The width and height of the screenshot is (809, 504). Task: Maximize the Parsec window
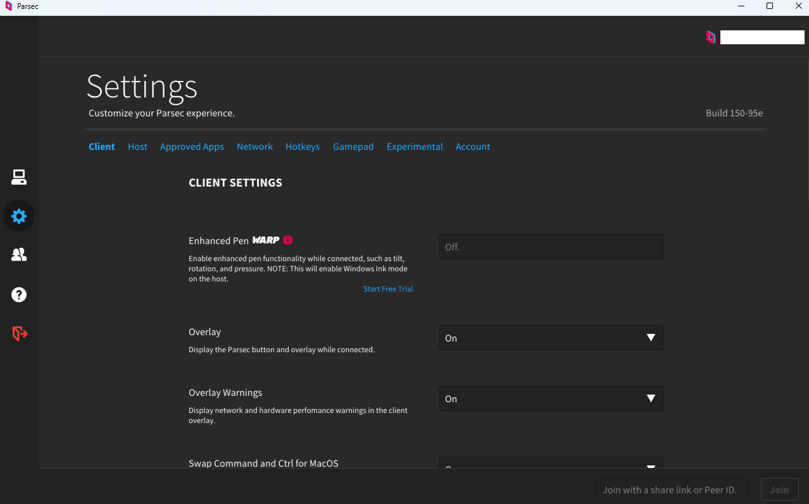[770, 6]
